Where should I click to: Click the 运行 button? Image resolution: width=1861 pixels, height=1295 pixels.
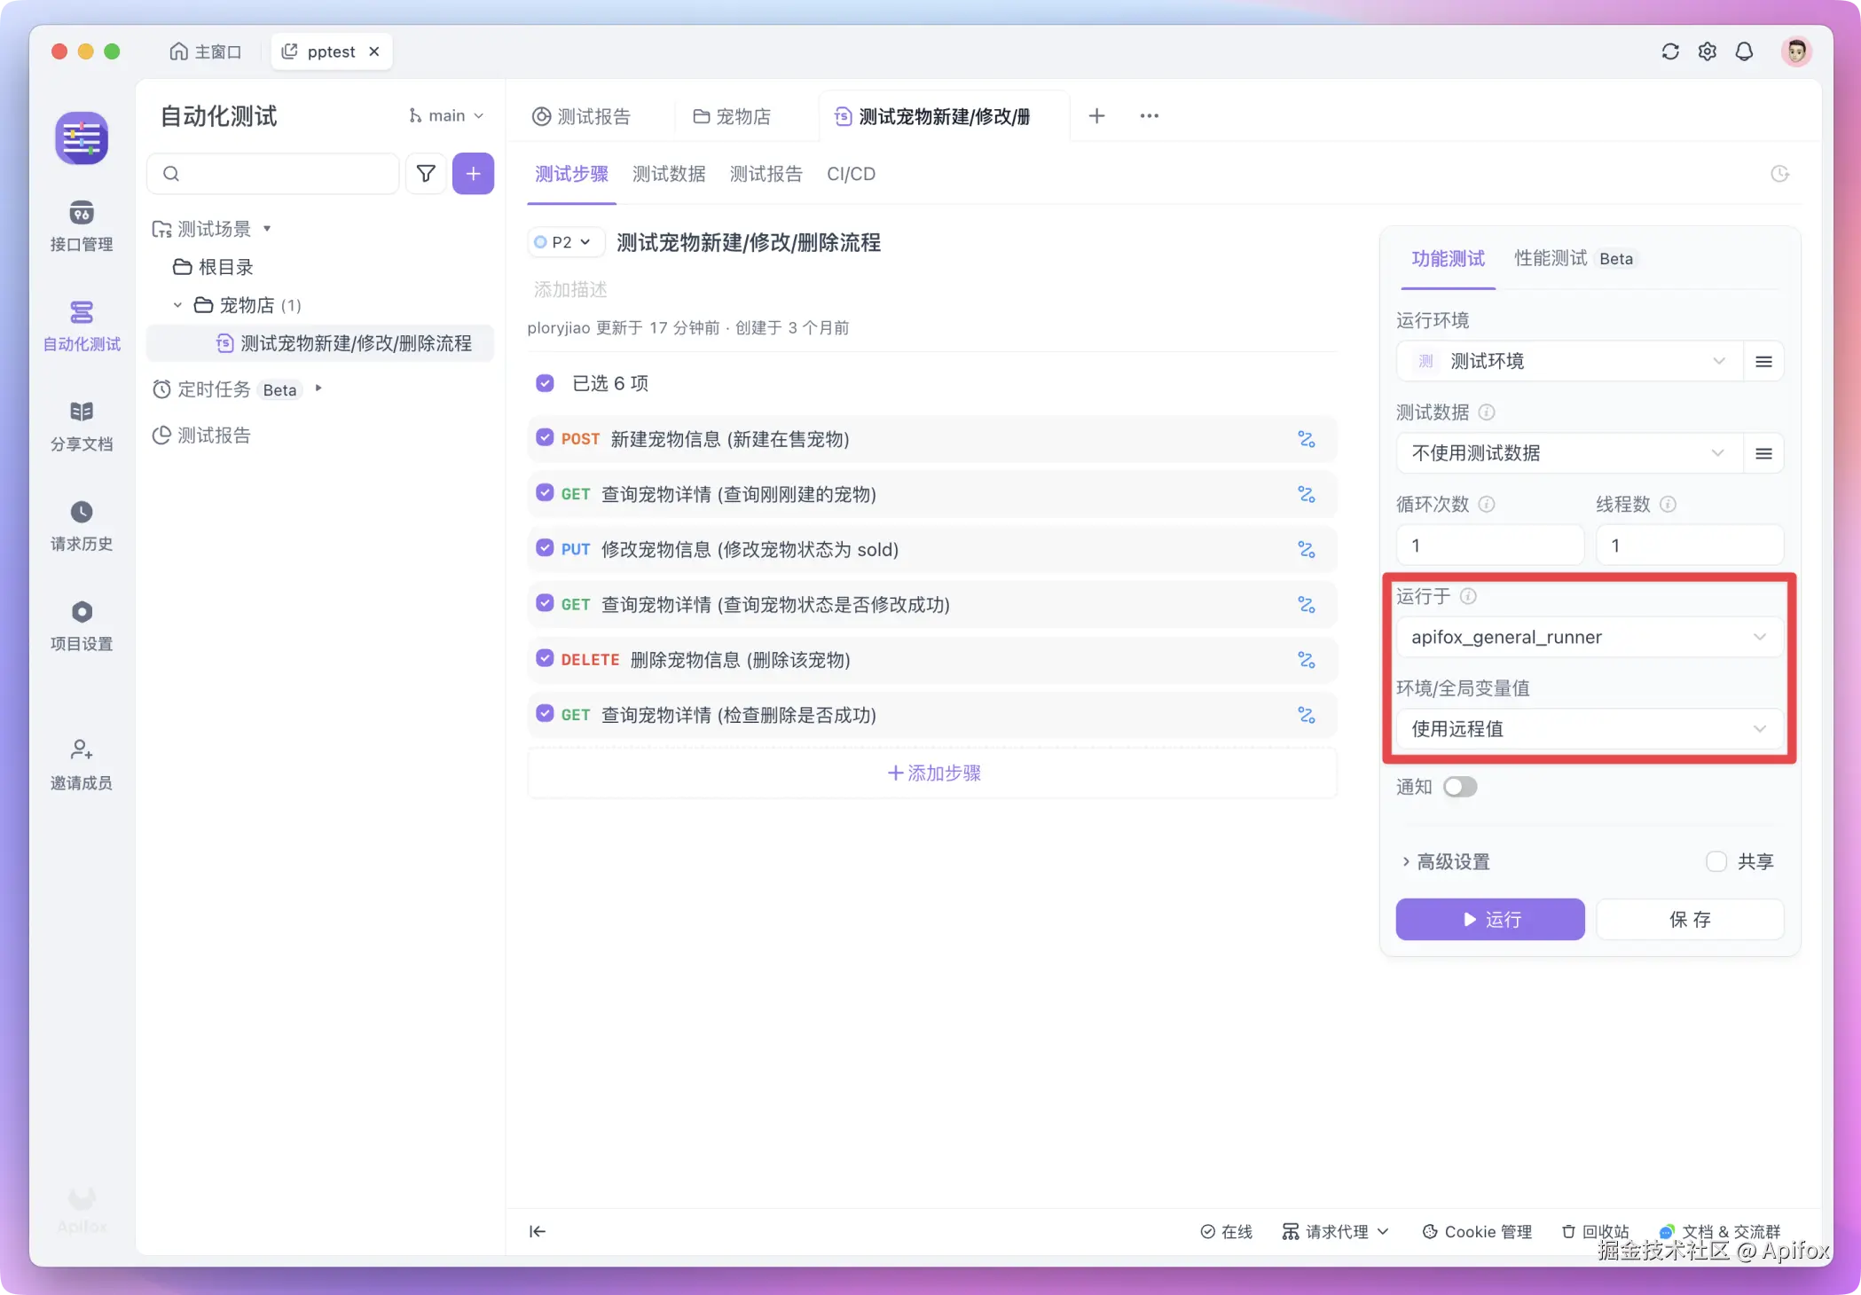(x=1489, y=919)
